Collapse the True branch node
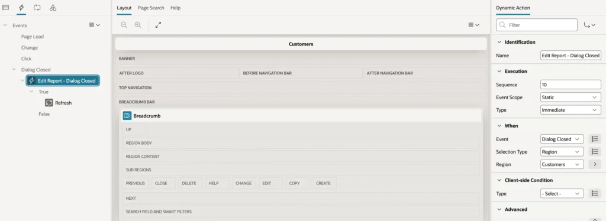The height and width of the screenshot is (221, 606). [x=31, y=92]
